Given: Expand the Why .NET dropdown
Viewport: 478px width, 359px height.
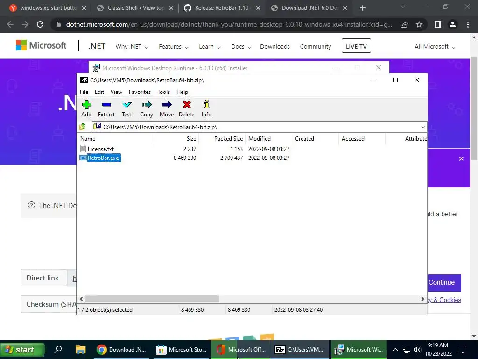Looking at the screenshot, I should [132, 47].
